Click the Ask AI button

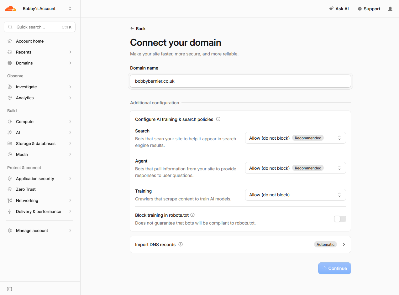tap(339, 9)
